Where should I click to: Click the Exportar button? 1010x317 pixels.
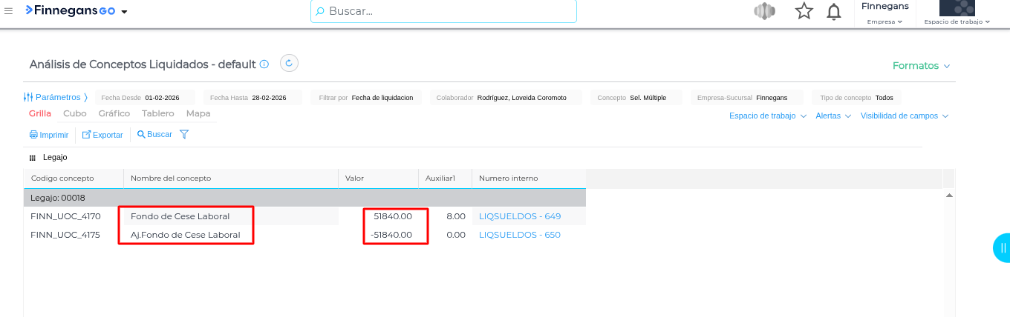102,135
